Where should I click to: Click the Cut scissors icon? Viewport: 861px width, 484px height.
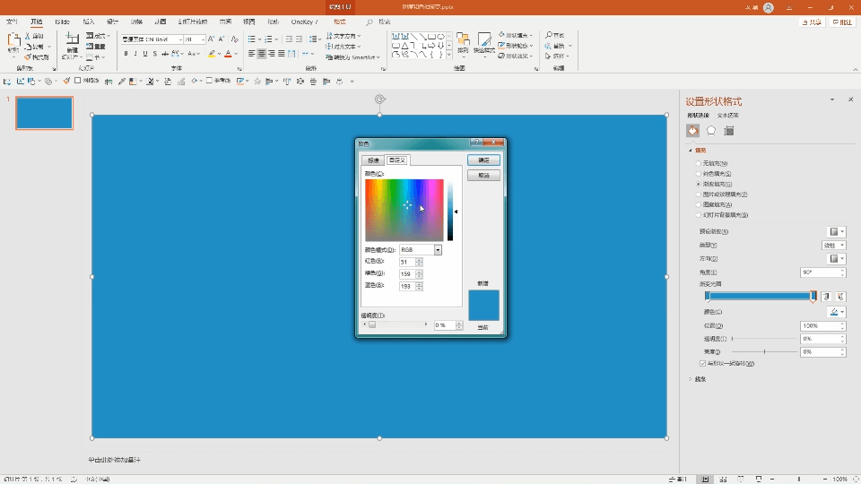pos(28,36)
